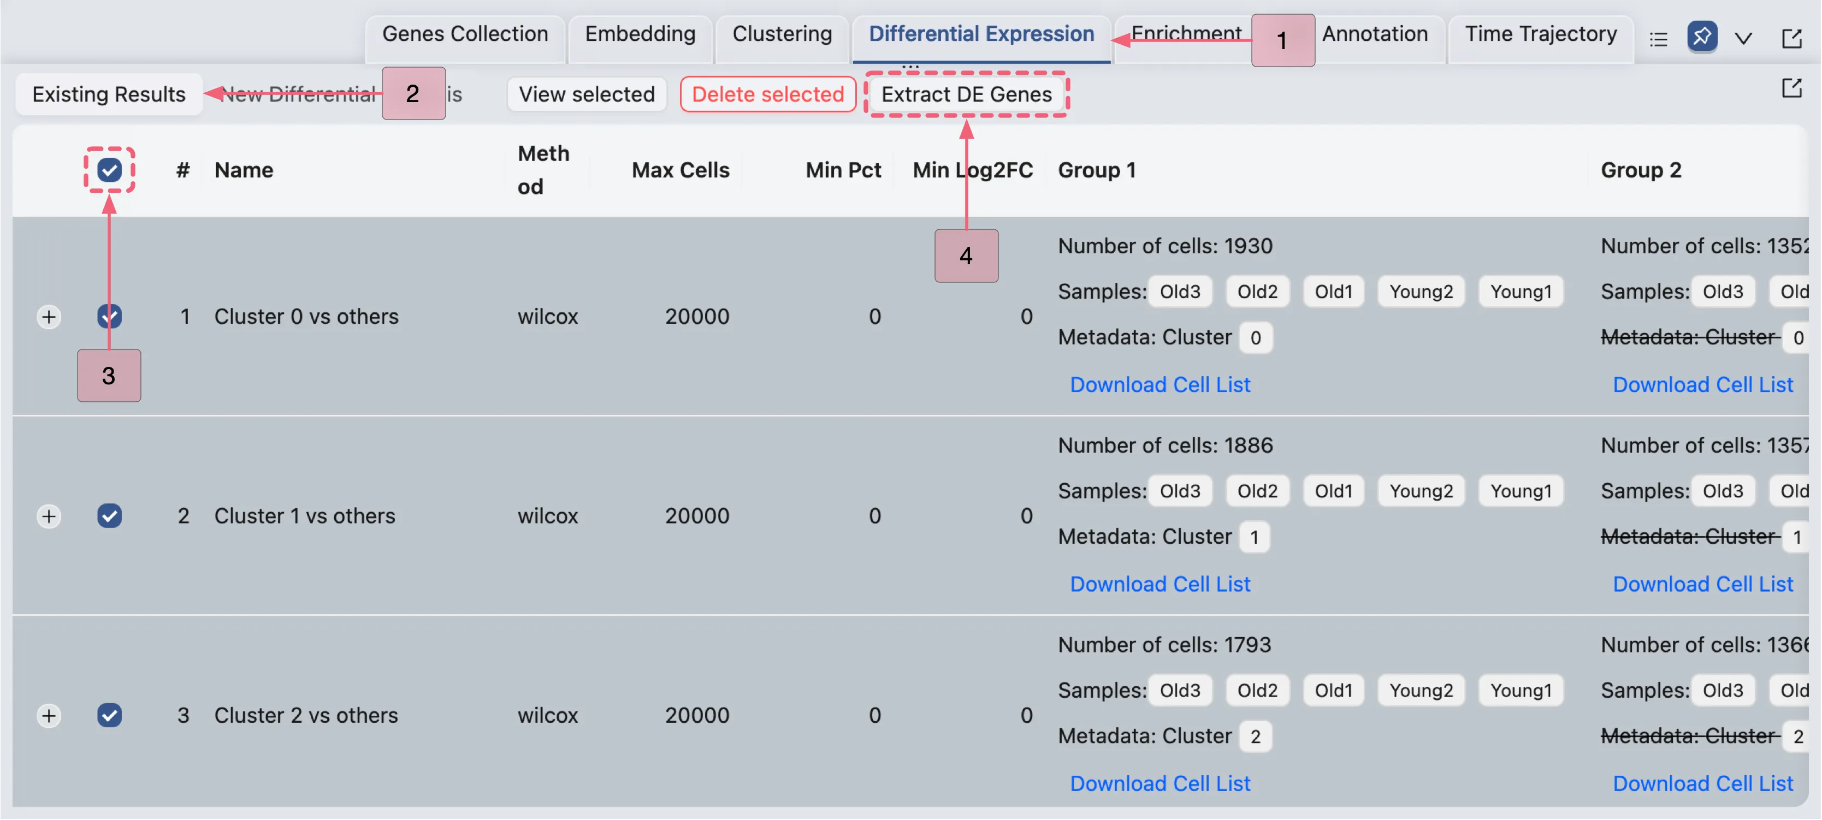
Task: Uncheck the Cluster 1 vs others row
Action: coord(109,516)
